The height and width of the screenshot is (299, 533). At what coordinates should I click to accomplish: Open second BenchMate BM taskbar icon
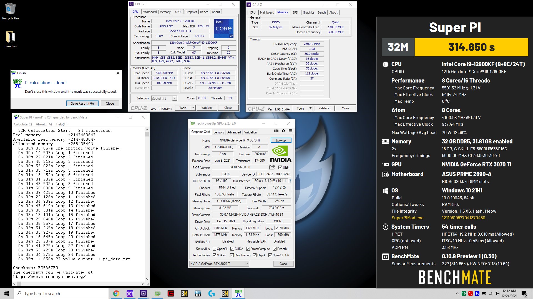click(225, 293)
